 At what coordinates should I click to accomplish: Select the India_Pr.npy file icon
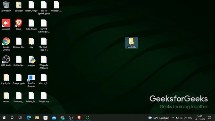(31, 25)
